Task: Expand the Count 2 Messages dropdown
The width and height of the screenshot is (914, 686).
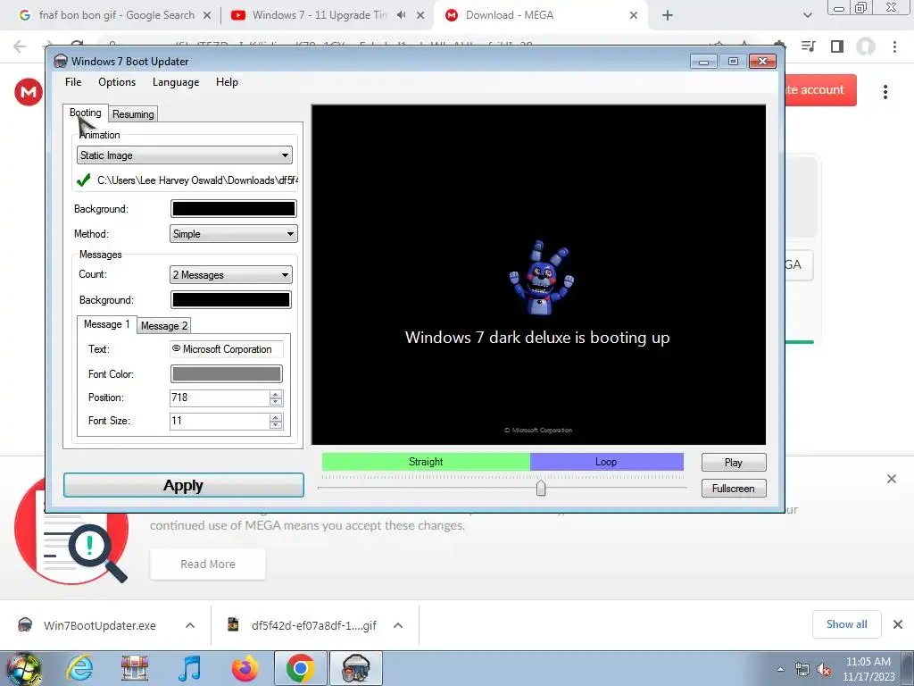Action: (231, 275)
